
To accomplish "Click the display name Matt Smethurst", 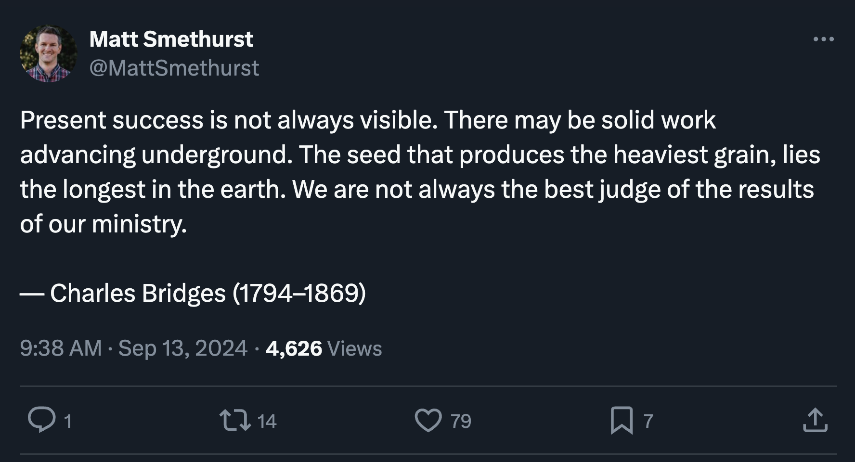I will pyautogui.click(x=171, y=39).
